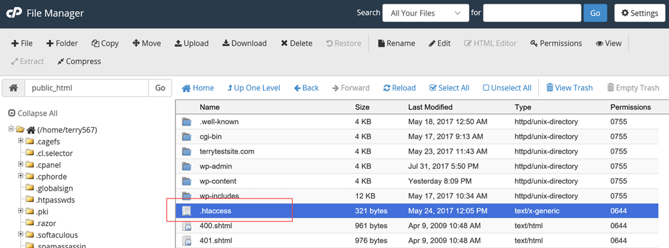669x248 pixels.
Task: Click the 0644 permission of 400.shtml
Action: click(619, 226)
